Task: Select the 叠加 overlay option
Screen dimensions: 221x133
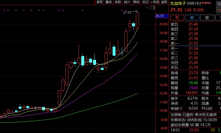Action: coord(109,2)
